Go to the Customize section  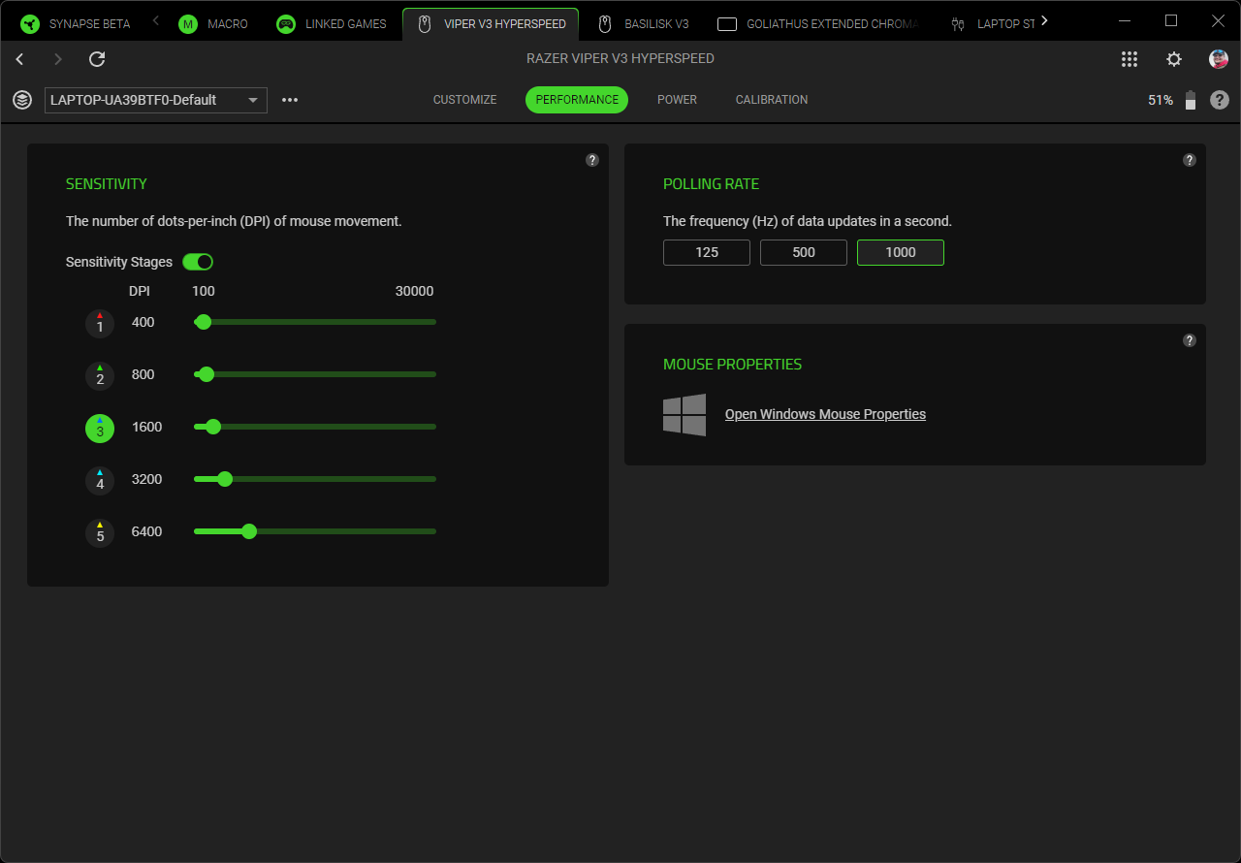tap(465, 100)
